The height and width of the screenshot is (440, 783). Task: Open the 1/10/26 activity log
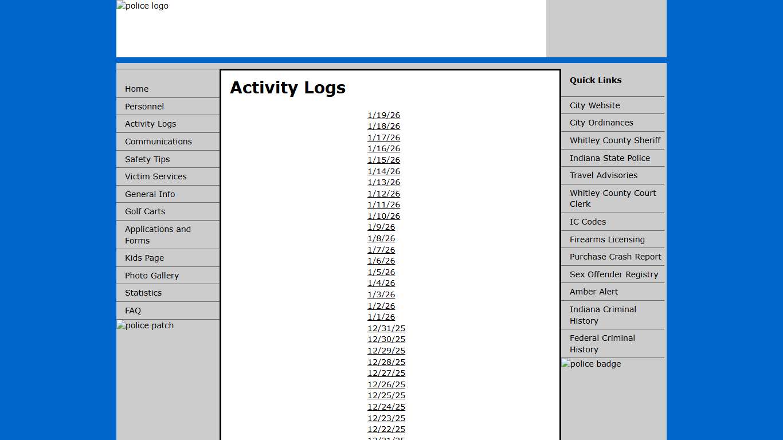pyautogui.click(x=383, y=216)
